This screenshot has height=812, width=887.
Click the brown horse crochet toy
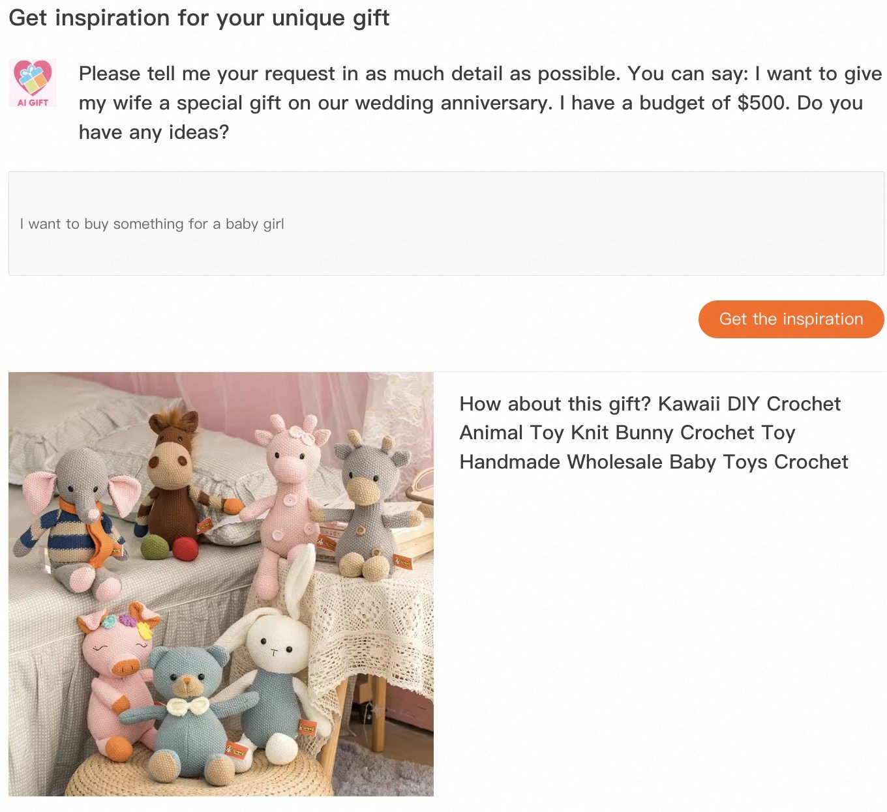[x=173, y=482]
